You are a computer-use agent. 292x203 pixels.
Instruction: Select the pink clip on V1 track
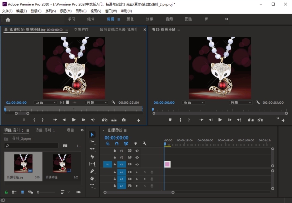168,164
